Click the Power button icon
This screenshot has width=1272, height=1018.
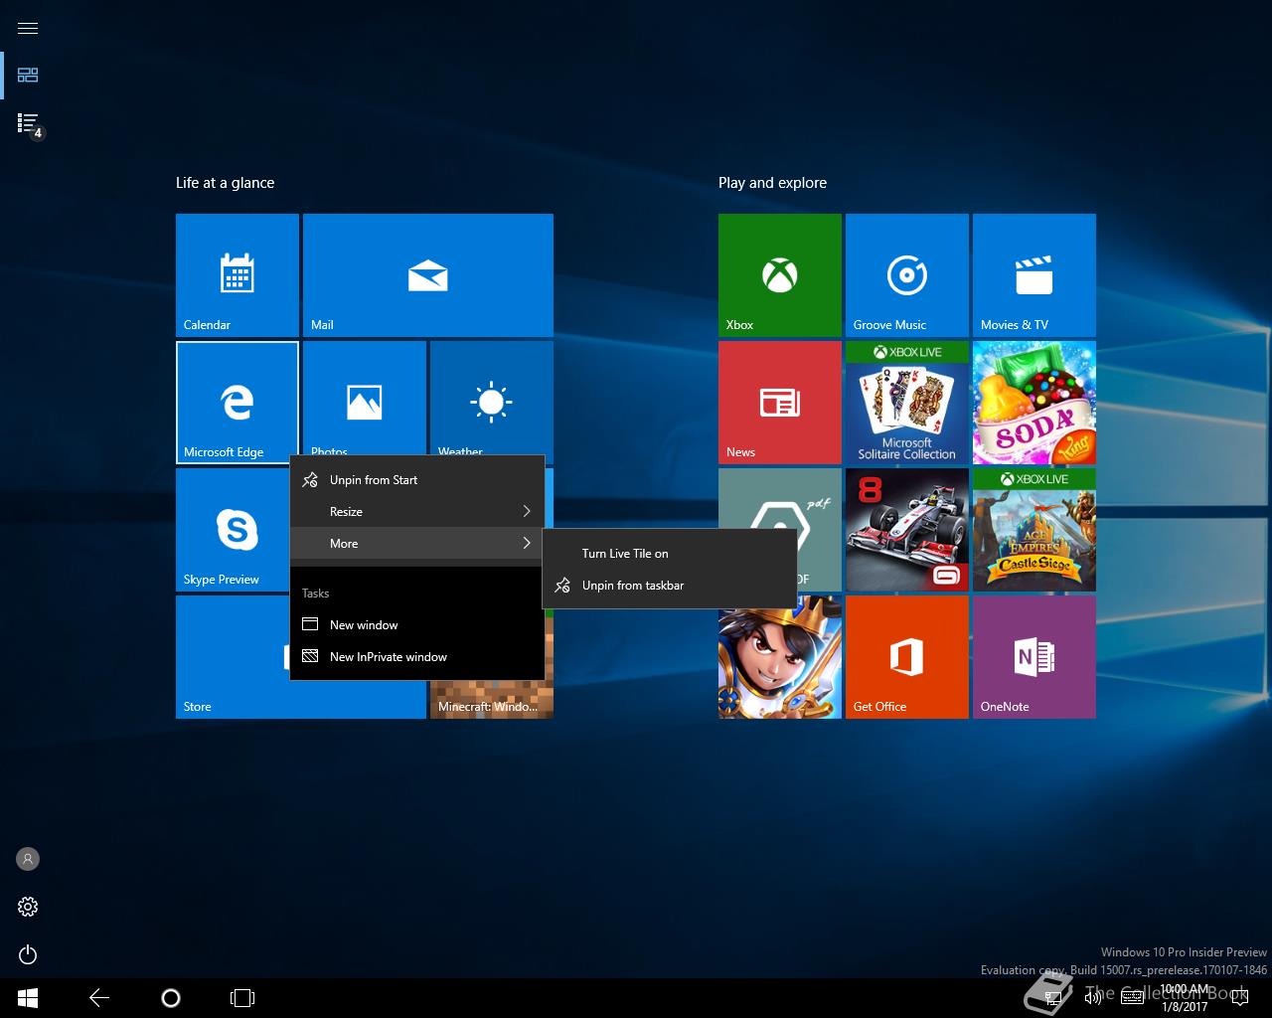tap(28, 954)
